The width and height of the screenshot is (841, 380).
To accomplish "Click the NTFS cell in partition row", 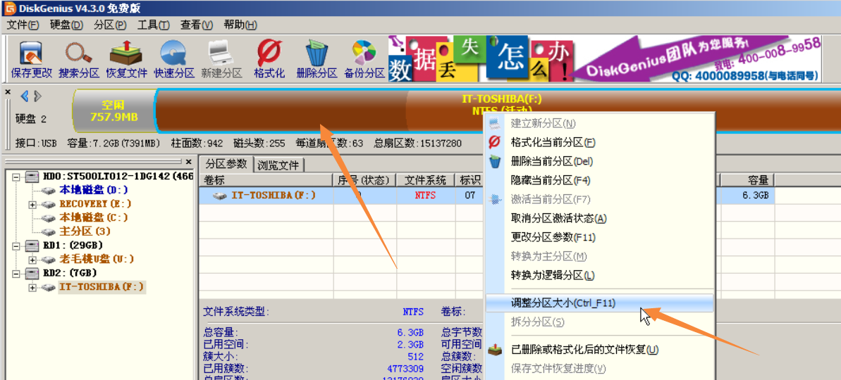I will (426, 196).
